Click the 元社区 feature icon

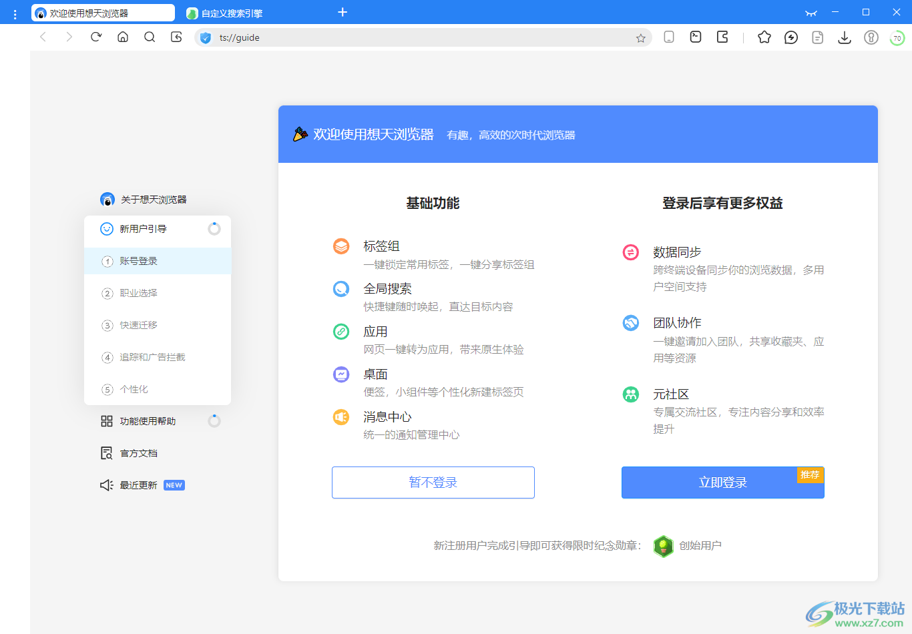tap(631, 394)
